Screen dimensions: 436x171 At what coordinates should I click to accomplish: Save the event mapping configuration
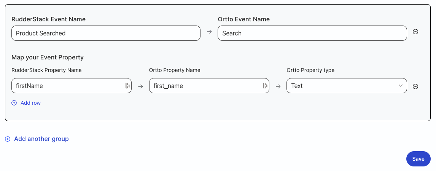[x=418, y=159]
